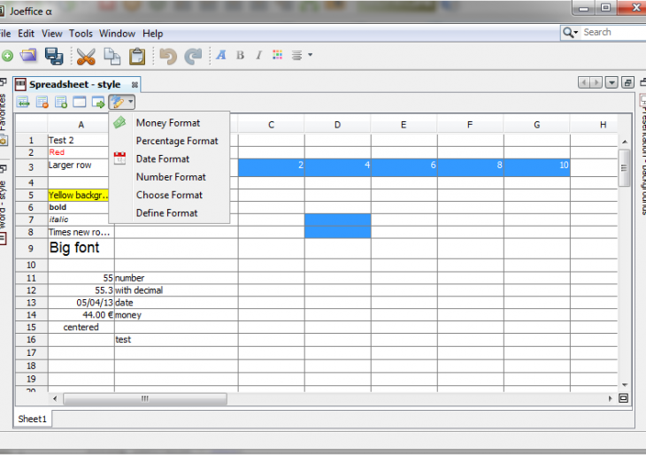Click the corner square button beside scrollbar
This screenshot has width=646, height=455.
pyautogui.click(x=623, y=398)
